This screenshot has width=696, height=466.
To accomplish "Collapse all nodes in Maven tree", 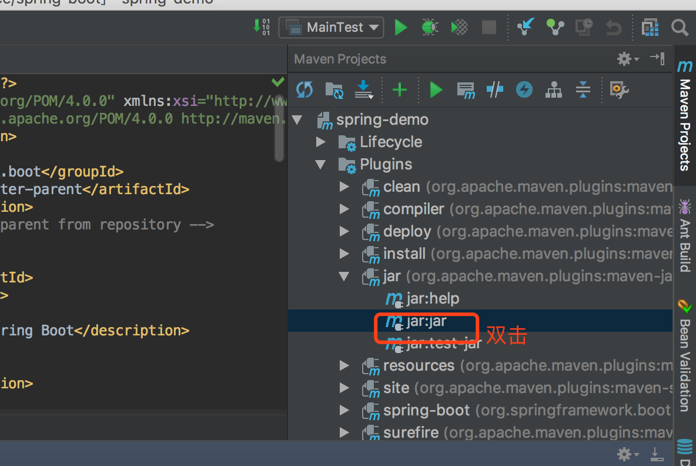I will tap(583, 90).
